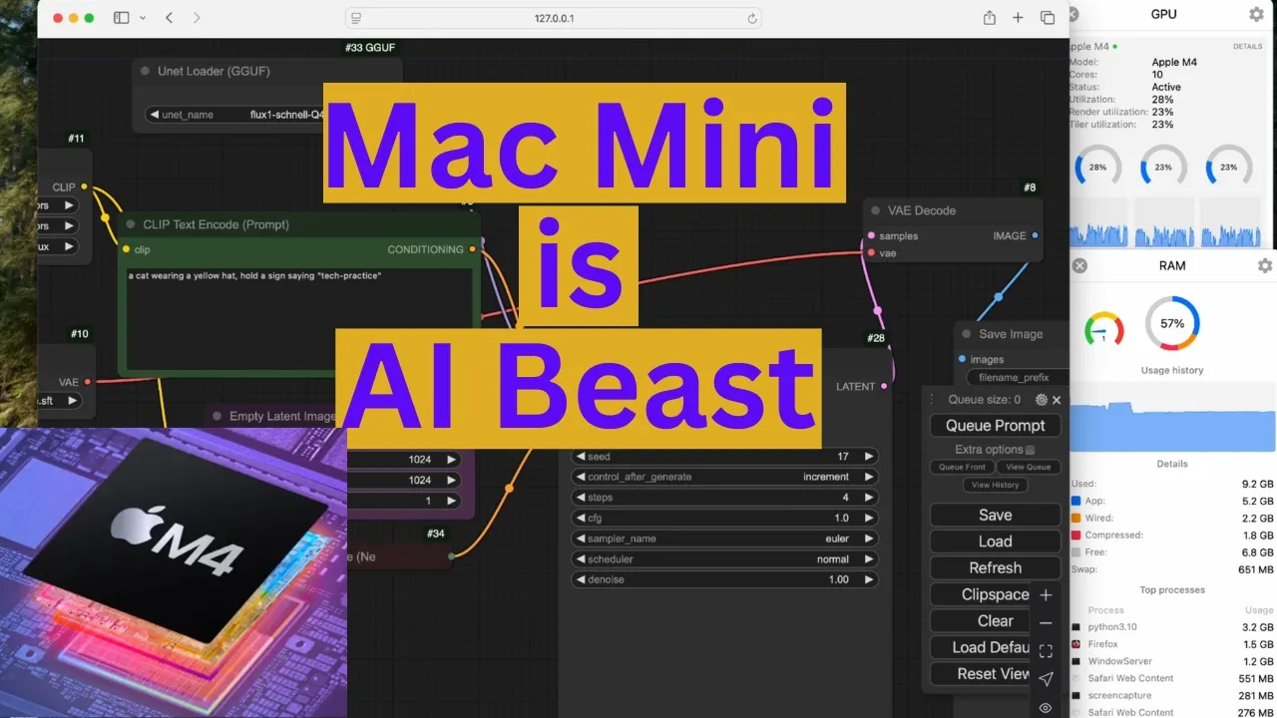This screenshot has height=718, width=1277.
Task: Click the Queue Front button
Action: [x=962, y=467]
